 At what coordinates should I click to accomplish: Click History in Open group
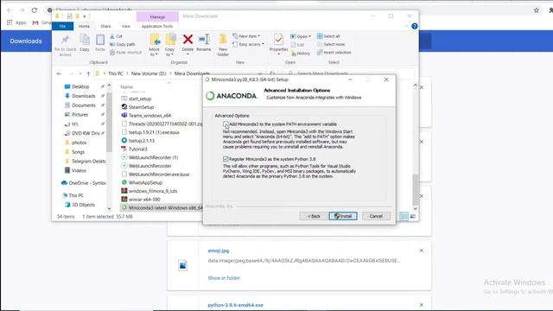point(300,54)
